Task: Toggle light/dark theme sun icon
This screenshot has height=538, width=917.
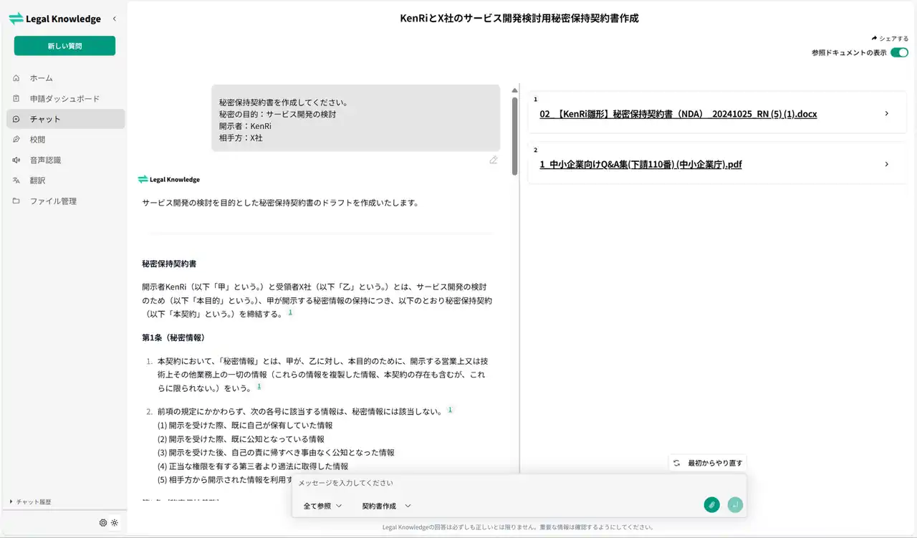Action: click(x=115, y=523)
